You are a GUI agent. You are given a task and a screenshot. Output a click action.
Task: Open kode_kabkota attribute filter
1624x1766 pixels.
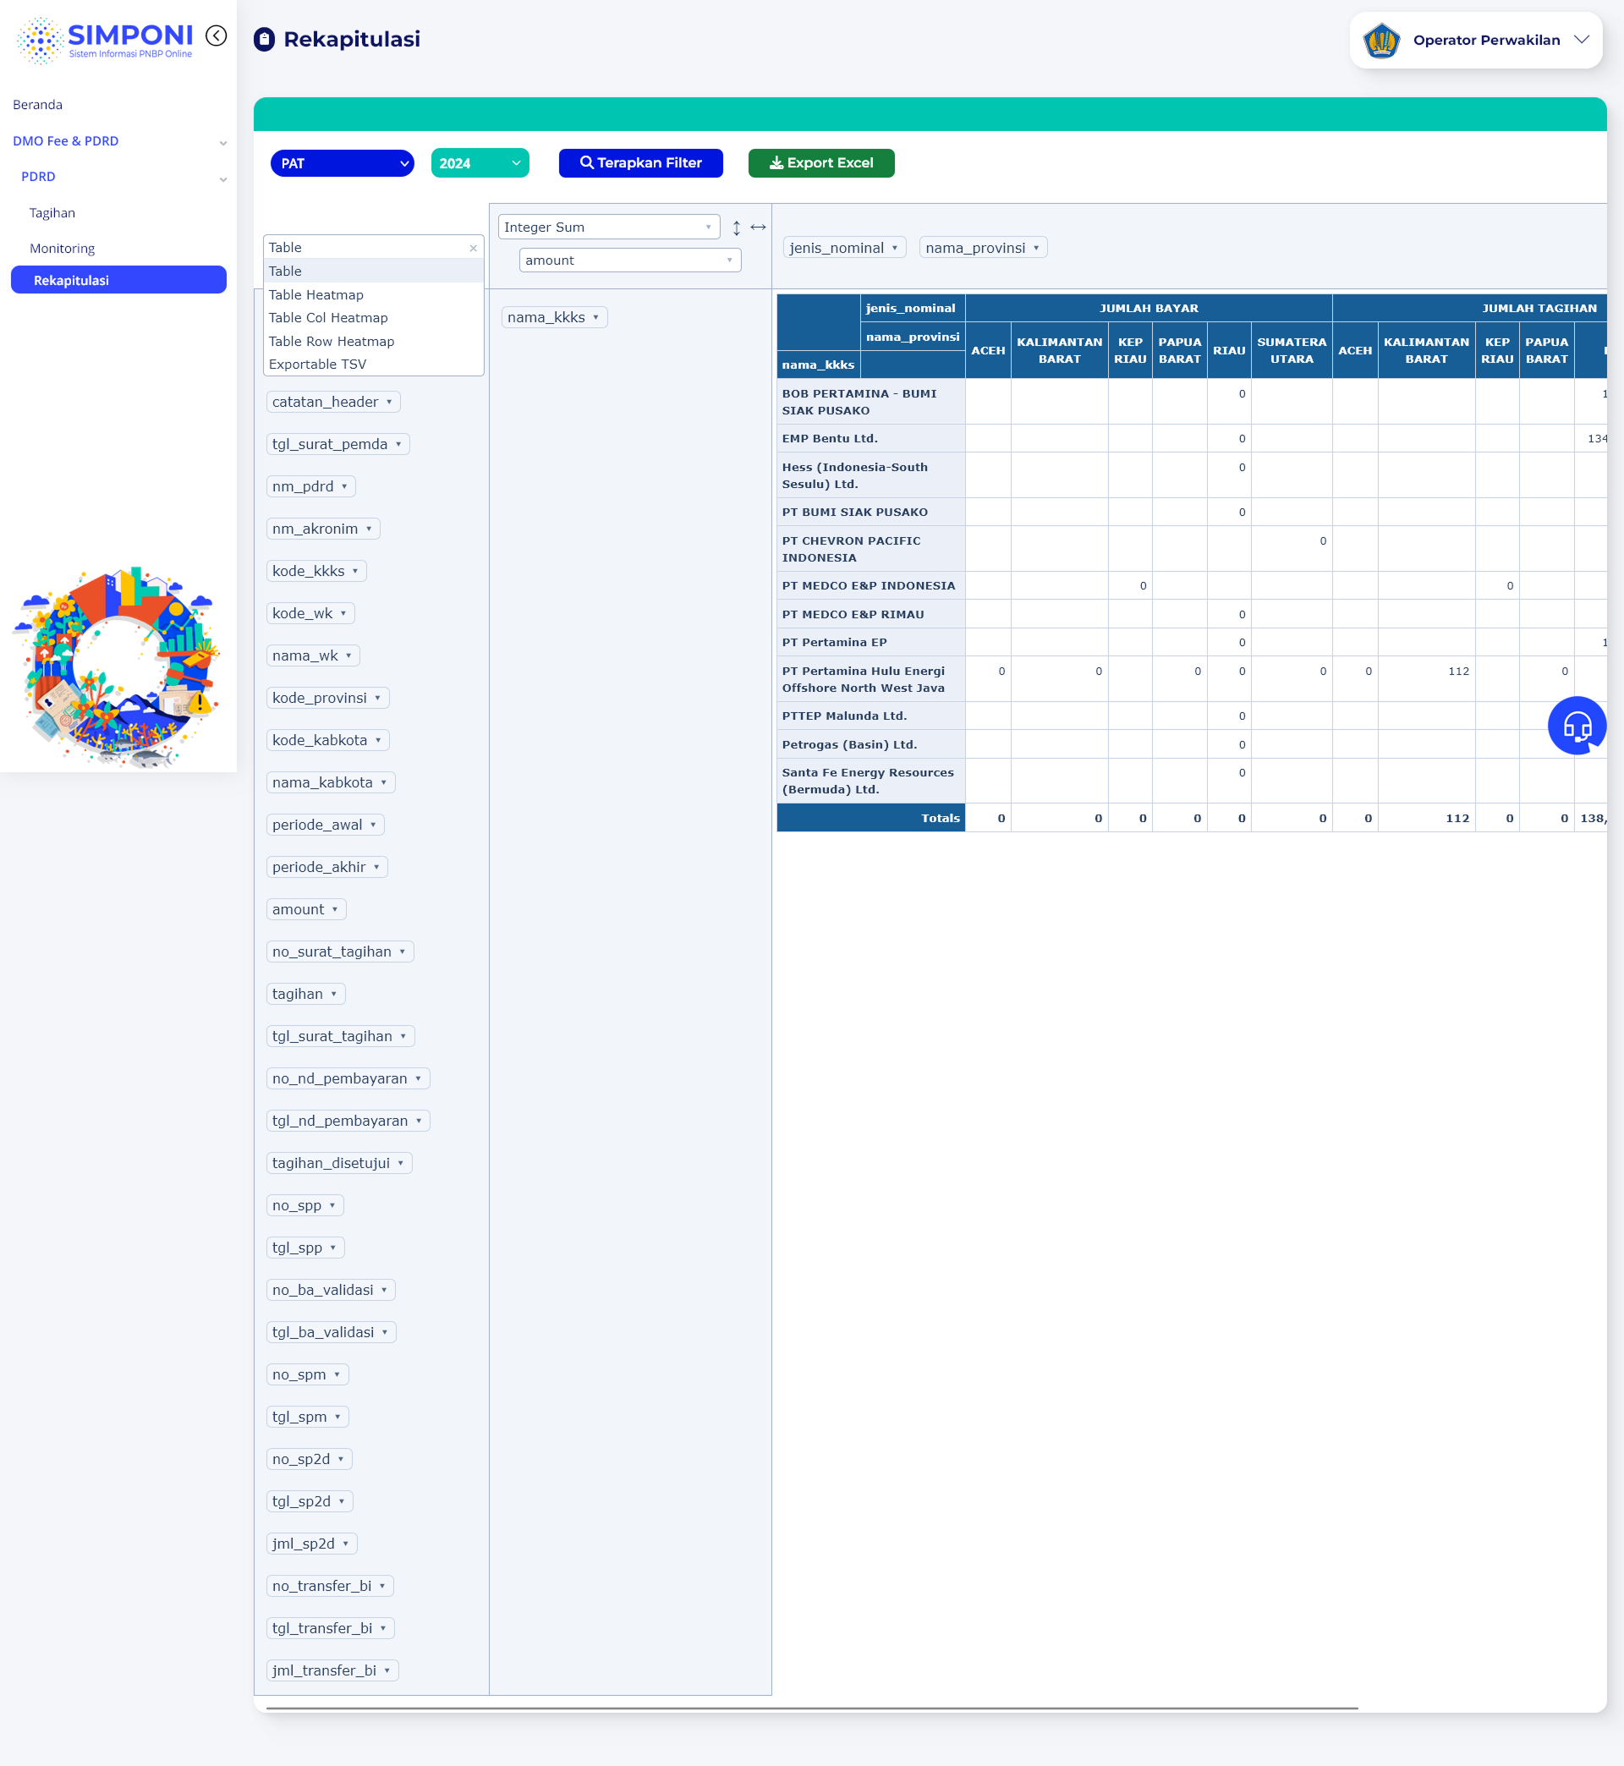point(379,741)
